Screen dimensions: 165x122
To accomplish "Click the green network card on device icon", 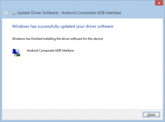I will tap(18, 55).
